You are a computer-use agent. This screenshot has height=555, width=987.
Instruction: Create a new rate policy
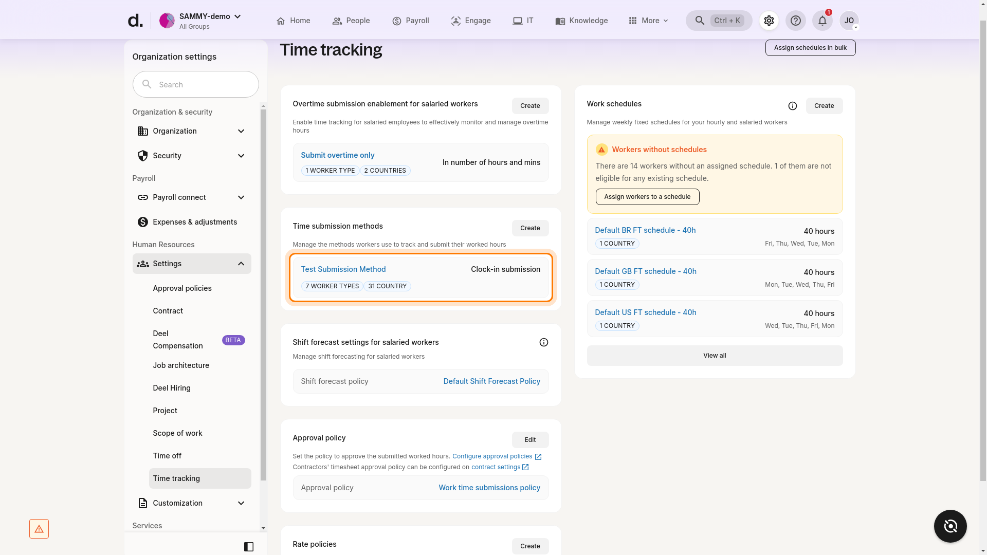click(530, 546)
